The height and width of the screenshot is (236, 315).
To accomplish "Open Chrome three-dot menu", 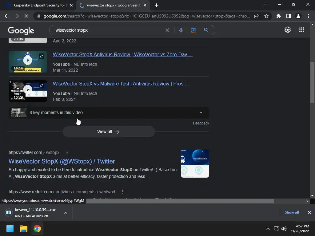I will click(x=308, y=16).
